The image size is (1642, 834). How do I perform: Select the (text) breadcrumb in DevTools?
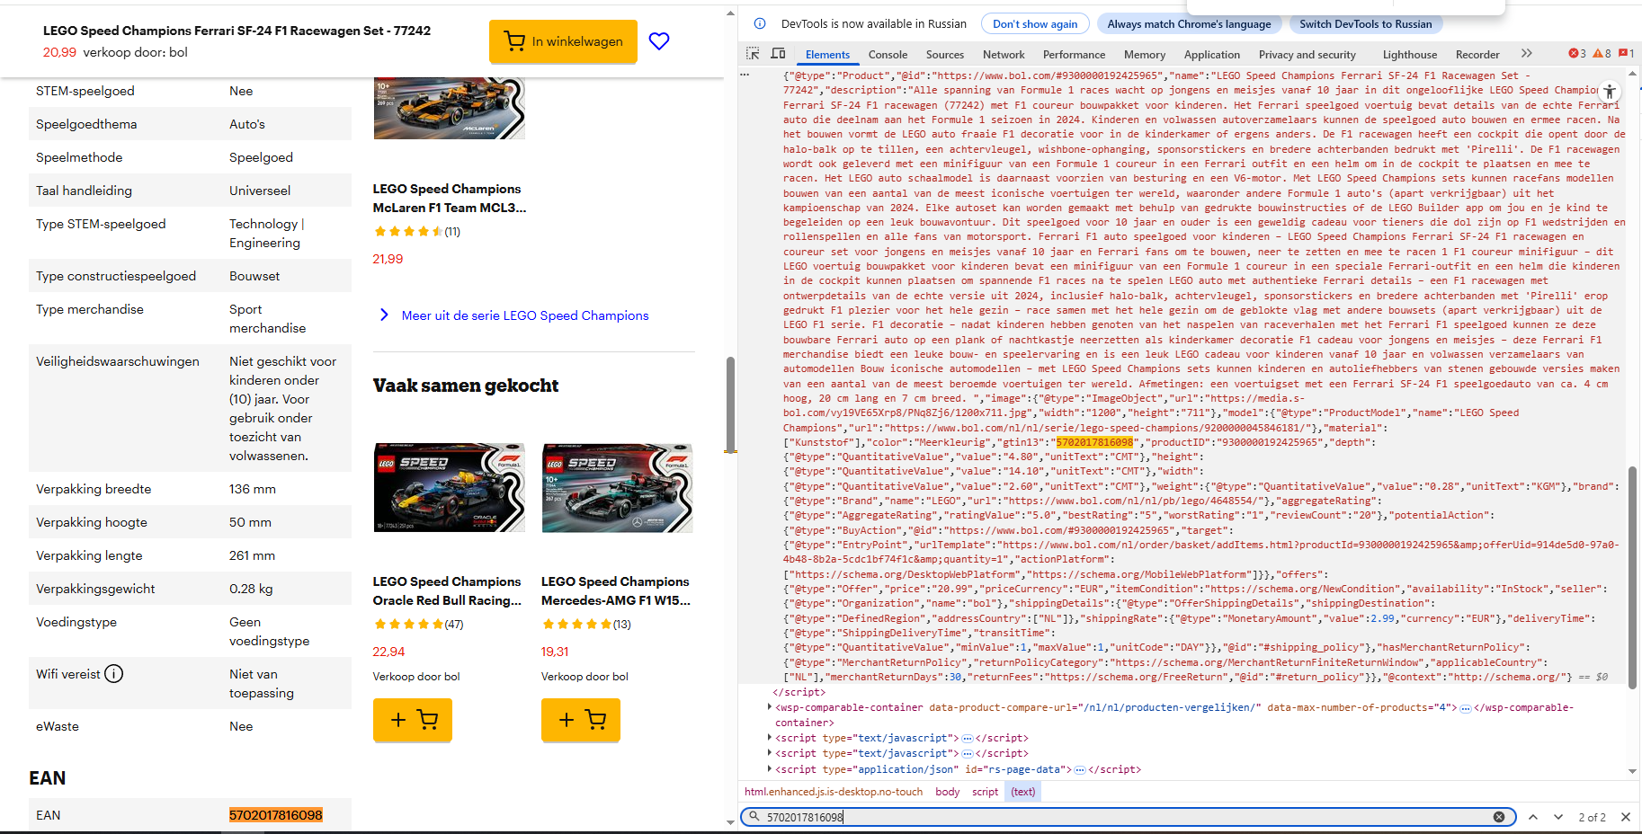(1022, 792)
